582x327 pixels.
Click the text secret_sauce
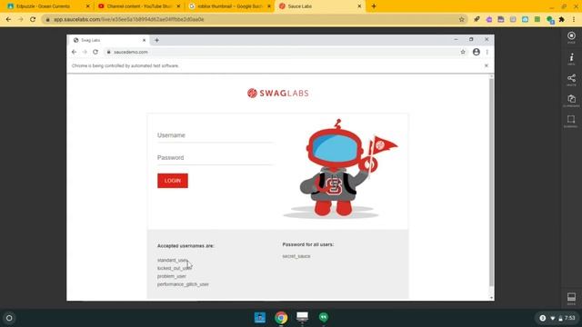pyautogui.click(x=296, y=256)
